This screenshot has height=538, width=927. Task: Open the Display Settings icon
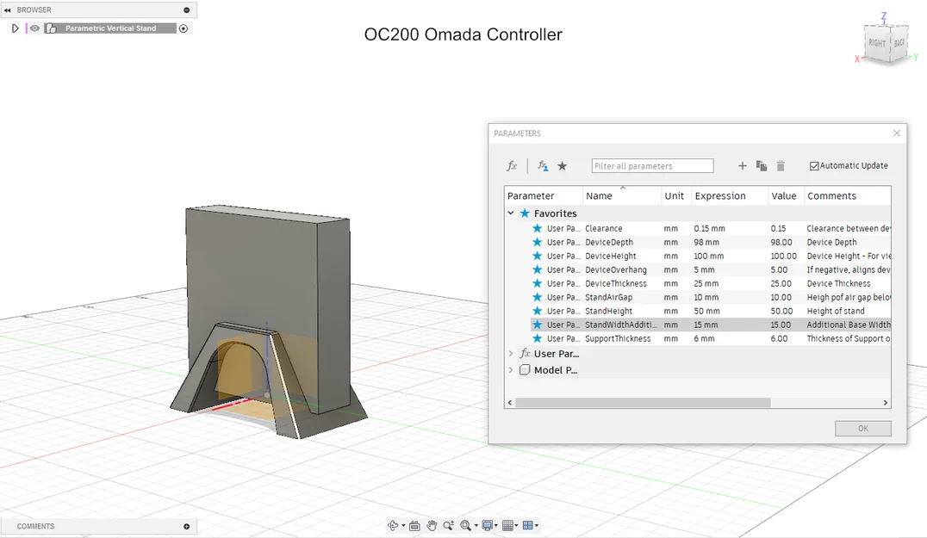pos(488,525)
